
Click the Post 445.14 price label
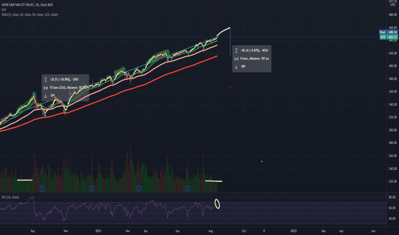pos(388,32)
